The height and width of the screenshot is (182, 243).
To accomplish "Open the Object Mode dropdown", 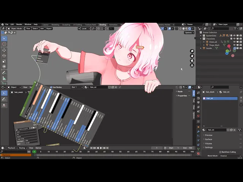I will (x=16, y=28).
